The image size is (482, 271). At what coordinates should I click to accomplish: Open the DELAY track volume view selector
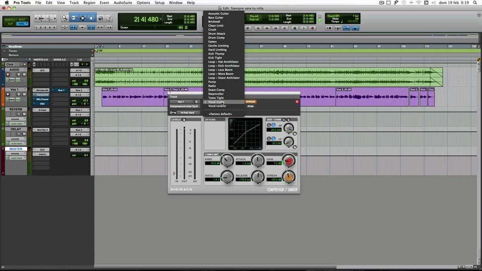click(x=16, y=139)
